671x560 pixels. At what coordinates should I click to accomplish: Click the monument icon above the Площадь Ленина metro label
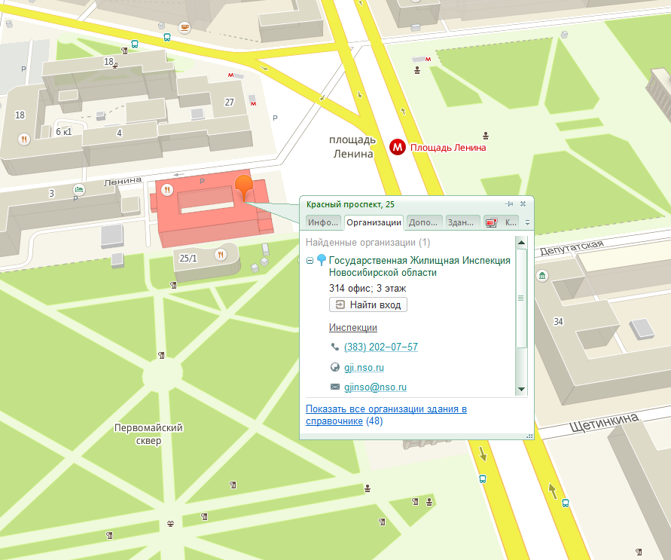[485, 136]
